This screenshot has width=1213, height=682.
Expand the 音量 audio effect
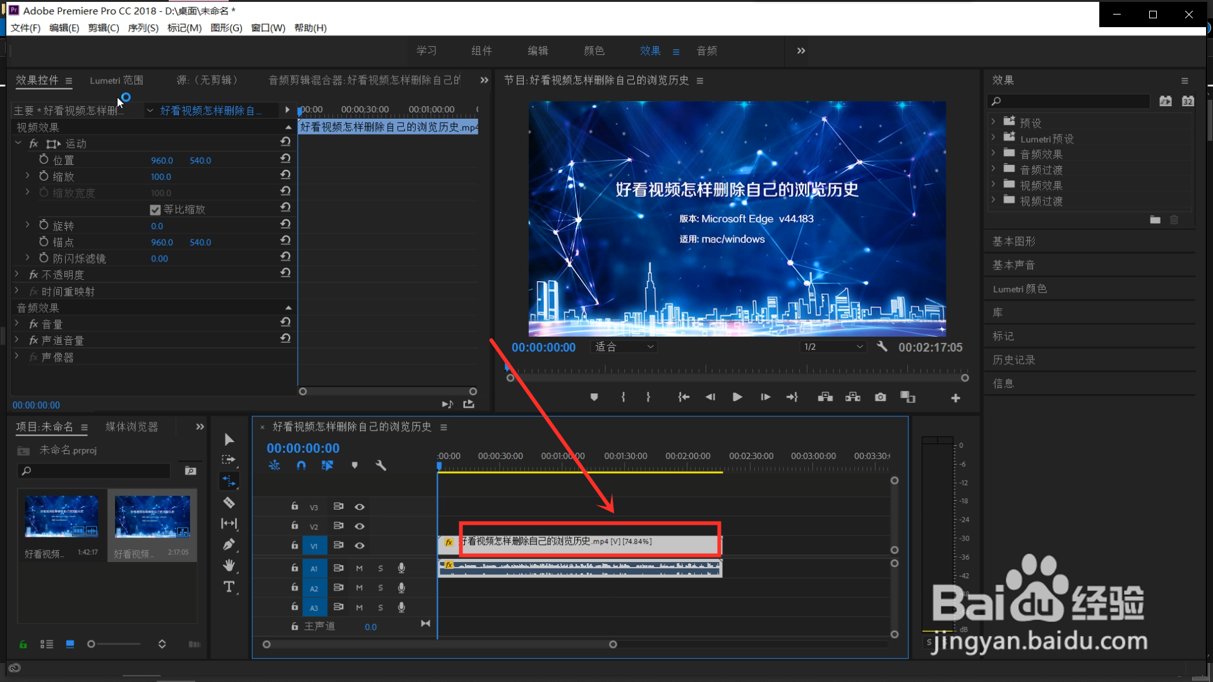17,323
